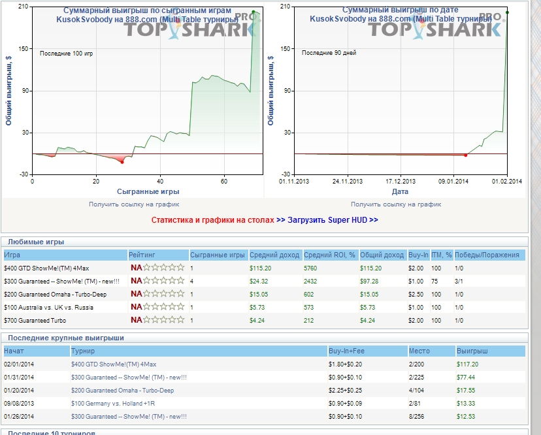Image resolution: width=541 pixels, height=435 pixels.
Task: Open $200 Guaranteed Omaha tournament dated 01/20/2014
Action: [x=122, y=391]
